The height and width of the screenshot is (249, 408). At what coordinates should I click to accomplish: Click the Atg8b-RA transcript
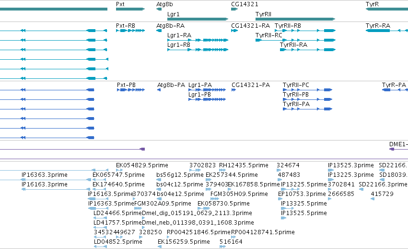(159, 31)
